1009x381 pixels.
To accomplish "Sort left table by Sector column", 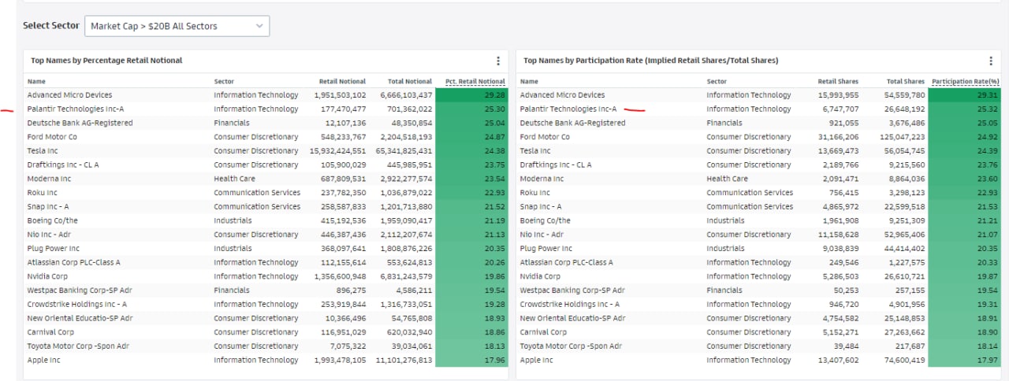I will click(x=224, y=81).
